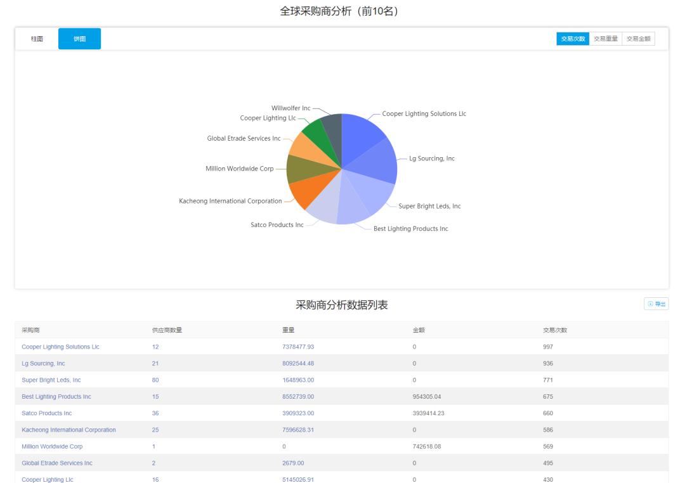Screen dimensions: 685x483
Task: Select the 饼图 pie chart tab
Action: click(79, 39)
